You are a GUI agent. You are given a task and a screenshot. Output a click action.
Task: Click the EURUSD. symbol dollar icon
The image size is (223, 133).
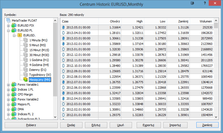[x=20, y=35]
